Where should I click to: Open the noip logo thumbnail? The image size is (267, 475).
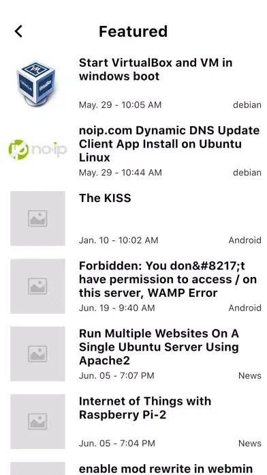37,149
